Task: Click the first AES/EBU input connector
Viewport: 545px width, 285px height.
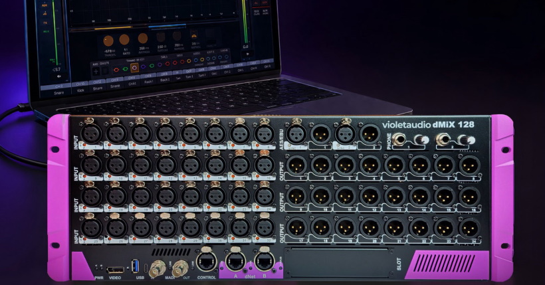Action: click(x=296, y=134)
